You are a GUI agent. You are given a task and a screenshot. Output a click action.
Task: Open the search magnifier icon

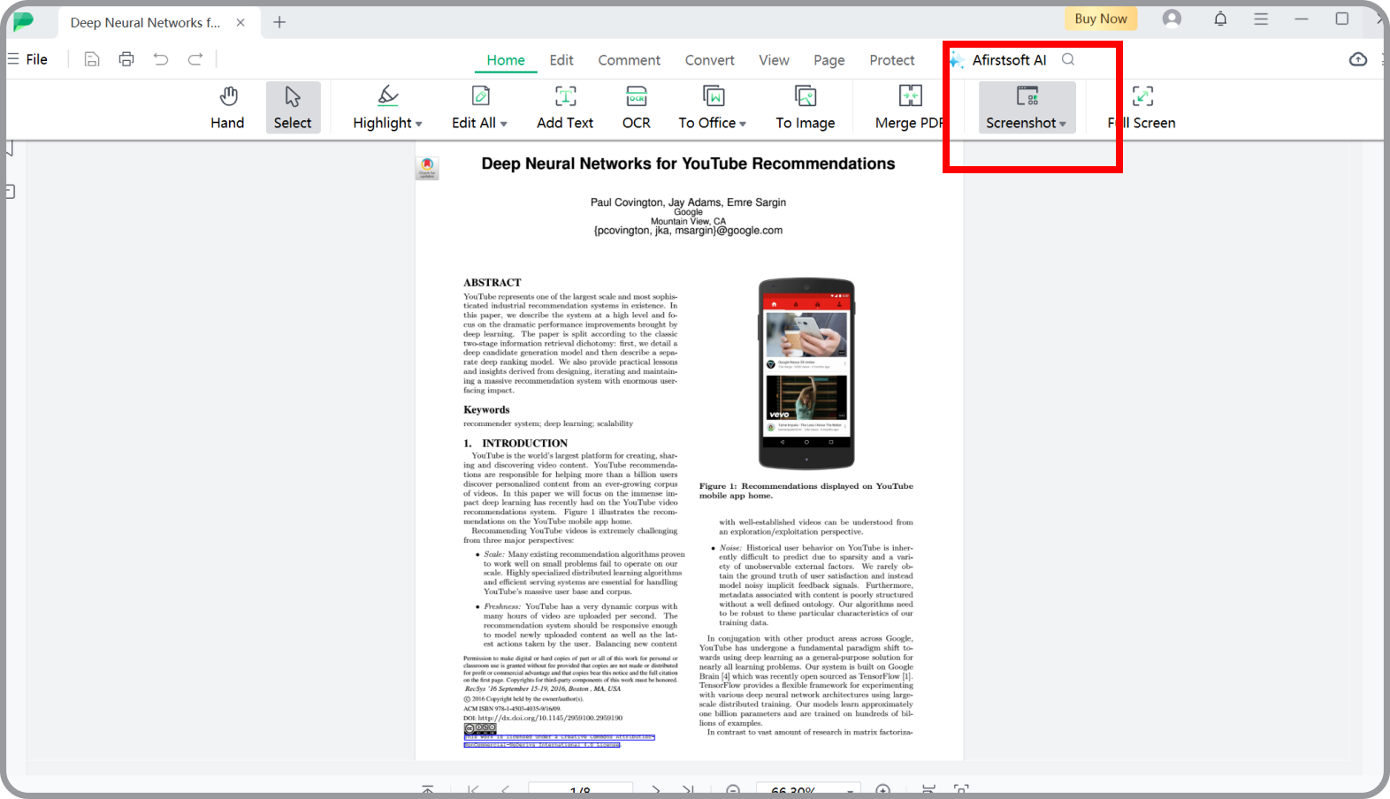pyautogui.click(x=1068, y=59)
